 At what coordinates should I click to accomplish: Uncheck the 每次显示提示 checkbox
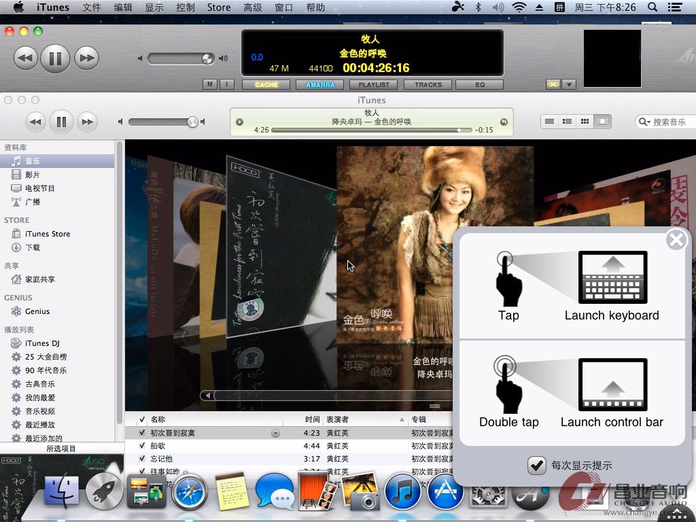pos(537,465)
